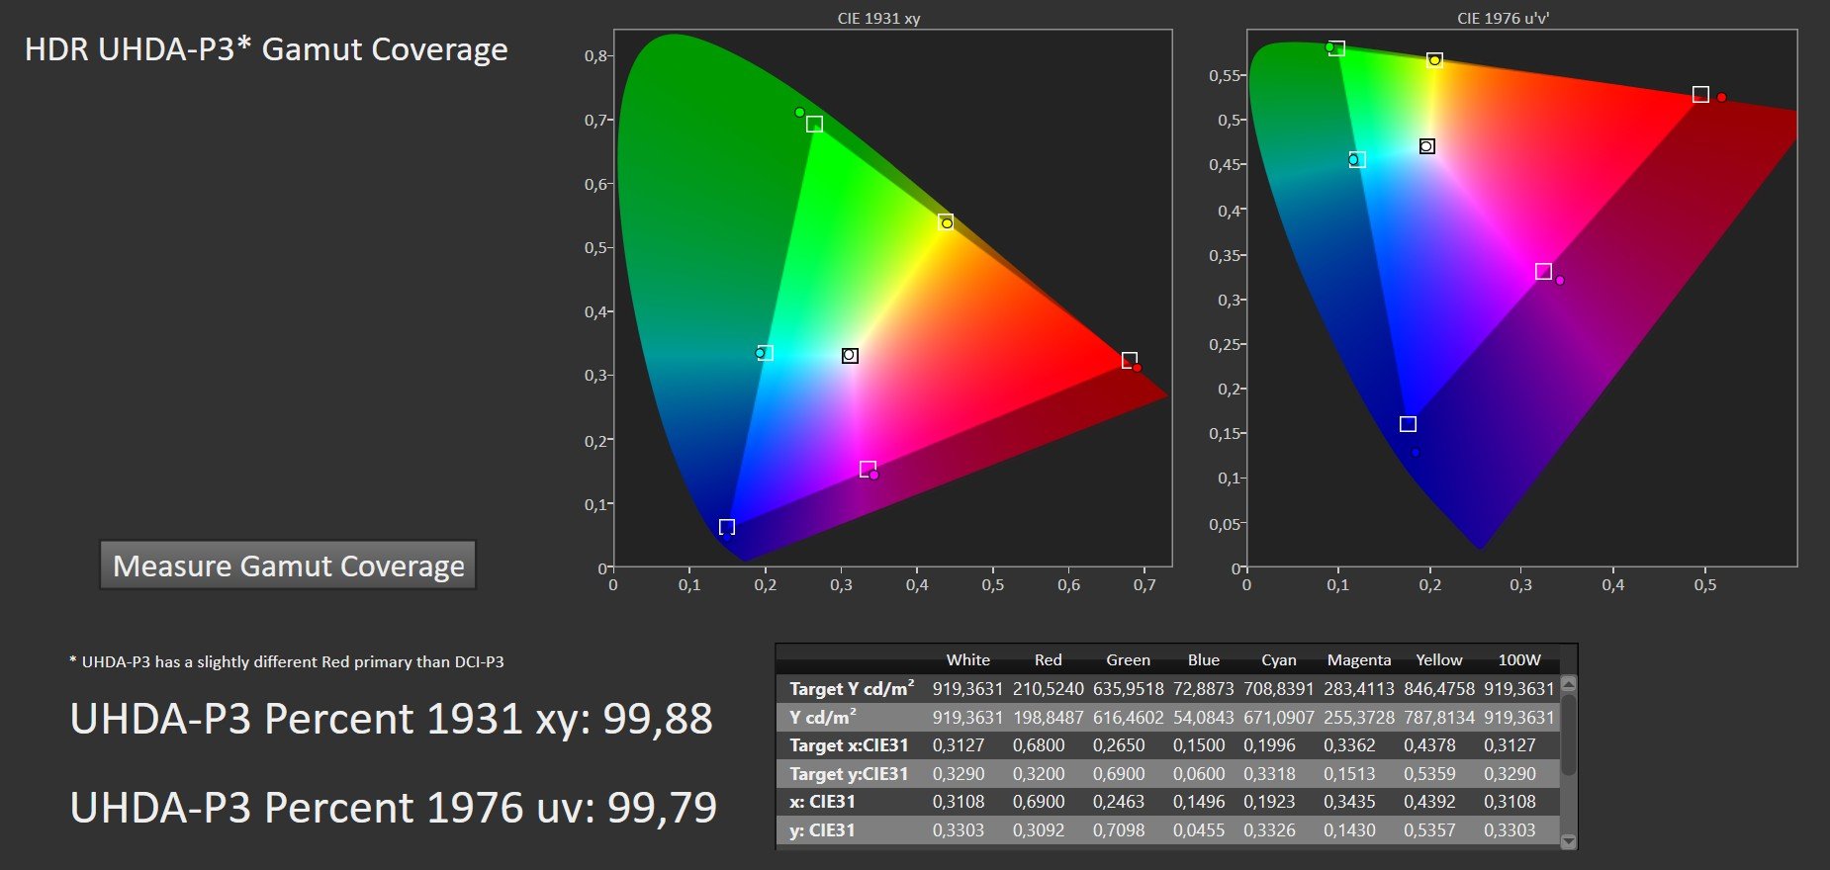This screenshot has height=870, width=1830.
Task: Click magenta target square in CIE 1976 chart
Action: tap(1543, 271)
